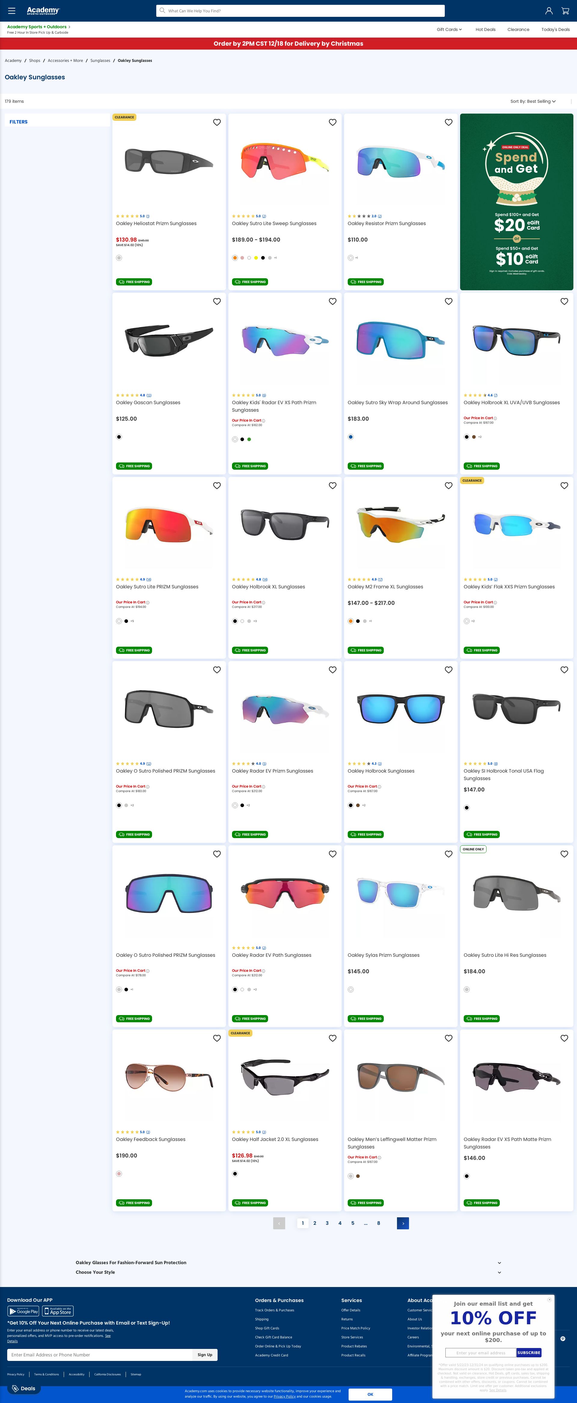Show more colors for Oakley Sutro Lite PRIZM
The image size is (577, 1403).
pos(132,621)
